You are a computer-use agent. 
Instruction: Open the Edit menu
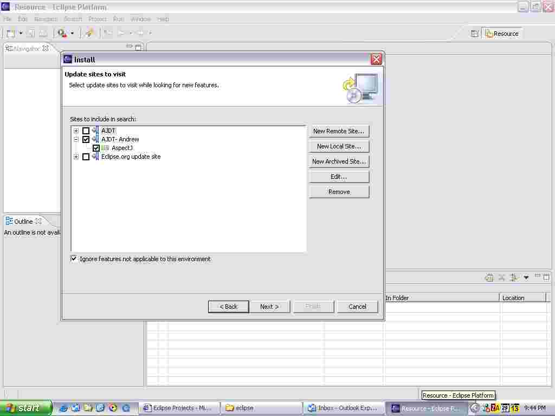pos(23,19)
